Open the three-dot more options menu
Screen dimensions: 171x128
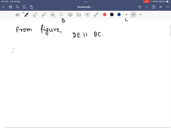pos(167,7)
